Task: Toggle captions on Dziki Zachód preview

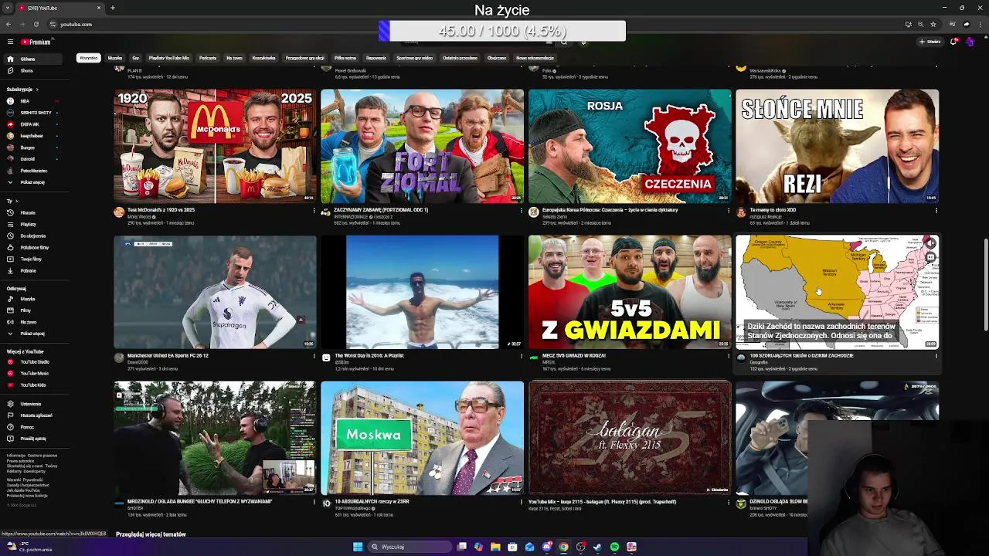Action: [930, 256]
